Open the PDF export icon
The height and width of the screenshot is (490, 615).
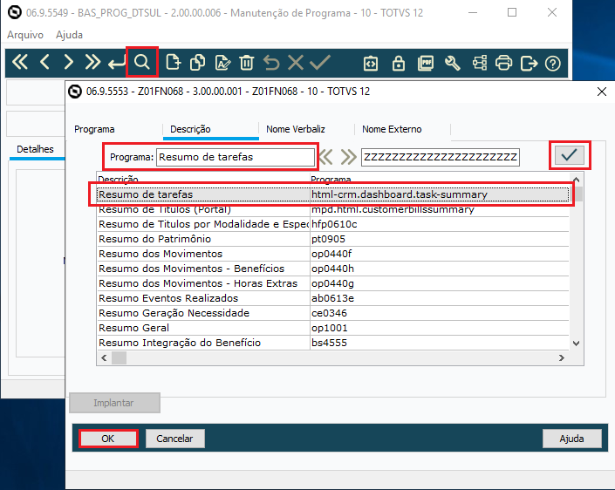pyautogui.click(x=426, y=63)
